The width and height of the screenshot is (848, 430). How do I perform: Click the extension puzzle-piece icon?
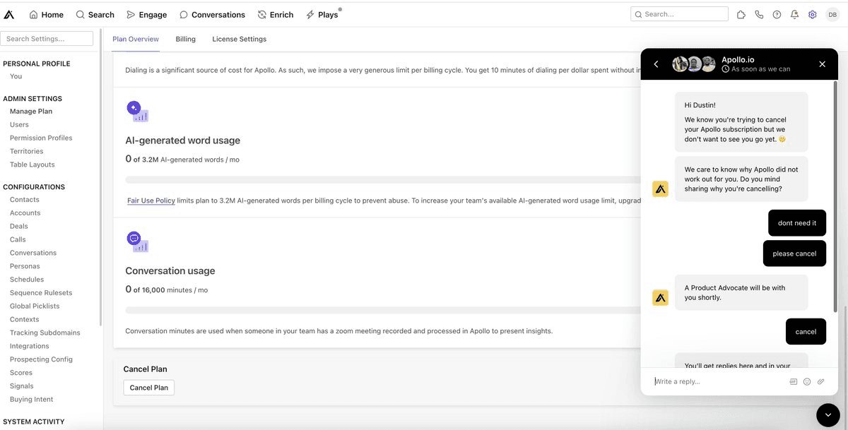pyautogui.click(x=741, y=14)
